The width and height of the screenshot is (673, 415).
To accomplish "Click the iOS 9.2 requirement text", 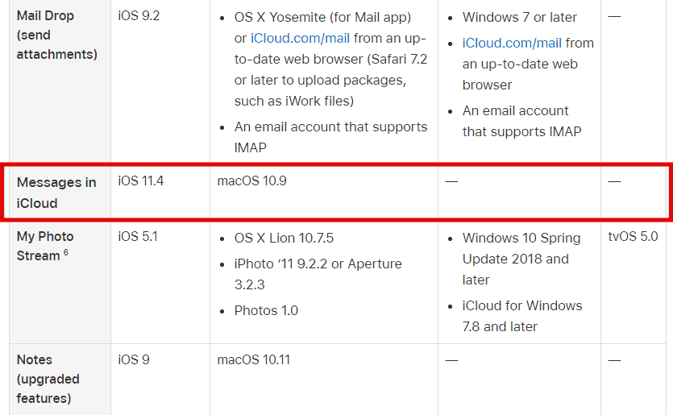I will click(139, 16).
